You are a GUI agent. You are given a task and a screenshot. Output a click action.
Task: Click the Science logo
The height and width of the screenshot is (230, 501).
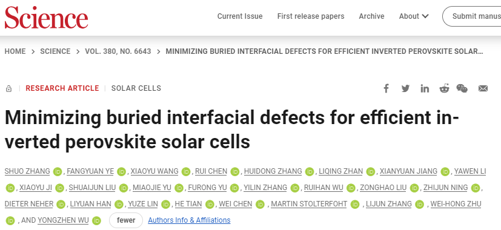click(x=46, y=17)
